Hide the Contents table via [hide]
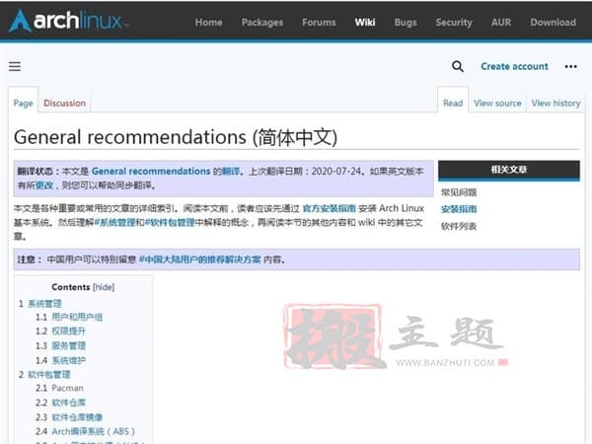Image resolution: width=592 pixels, height=444 pixels. pyautogui.click(x=104, y=287)
